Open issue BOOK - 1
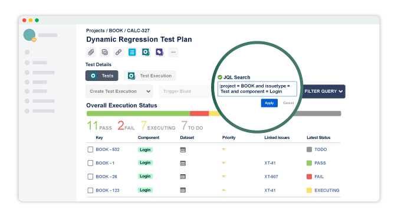The height and width of the screenshot is (218, 398). pos(105,163)
